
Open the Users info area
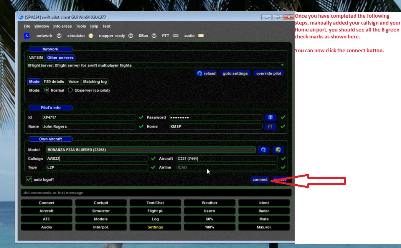(210, 211)
